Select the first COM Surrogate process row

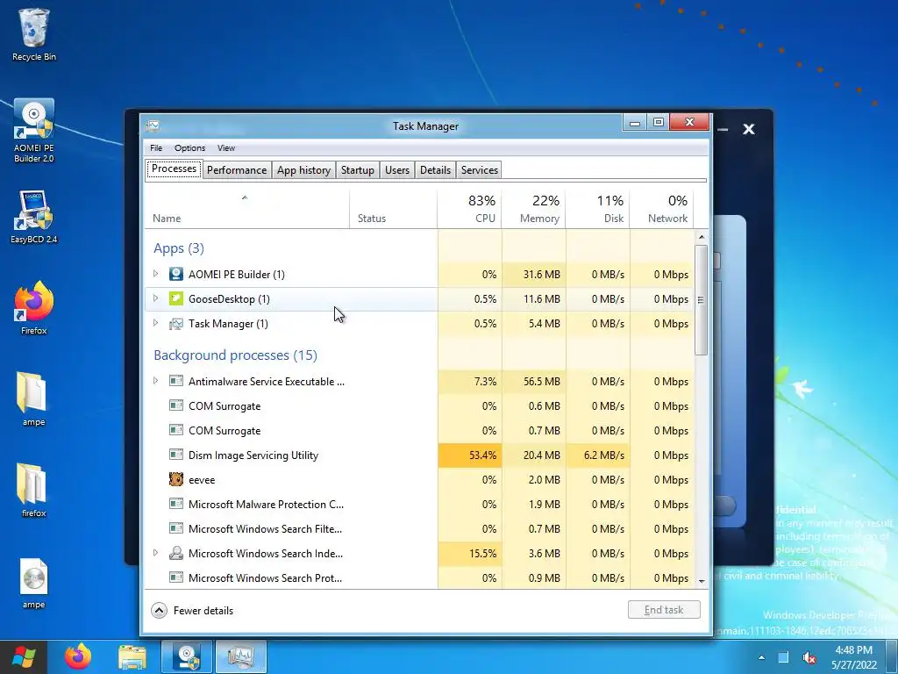(x=419, y=405)
